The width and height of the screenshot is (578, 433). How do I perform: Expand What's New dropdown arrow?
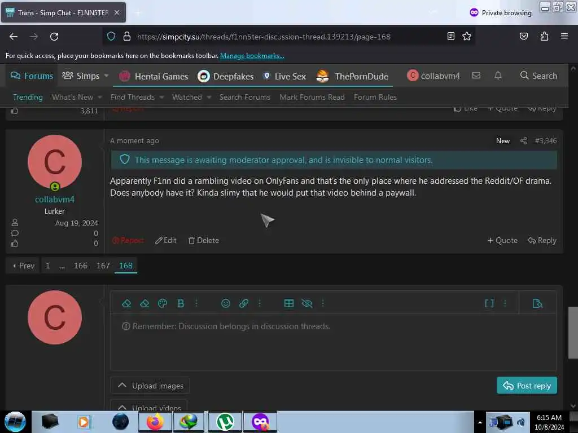(100, 97)
